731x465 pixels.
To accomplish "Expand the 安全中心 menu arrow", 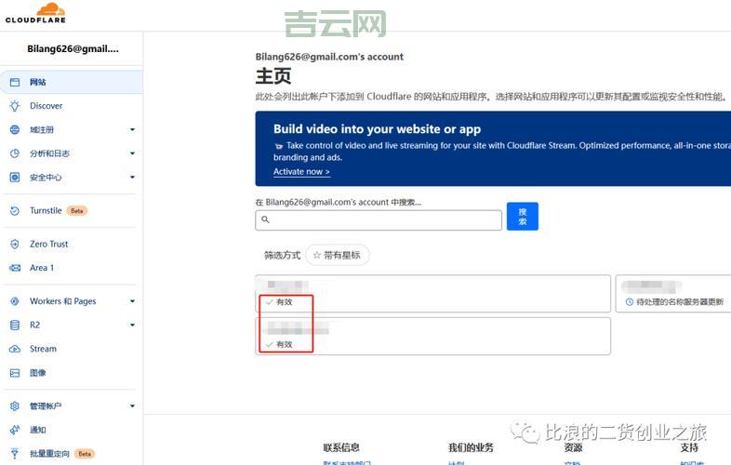I will click(x=132, y=178).
